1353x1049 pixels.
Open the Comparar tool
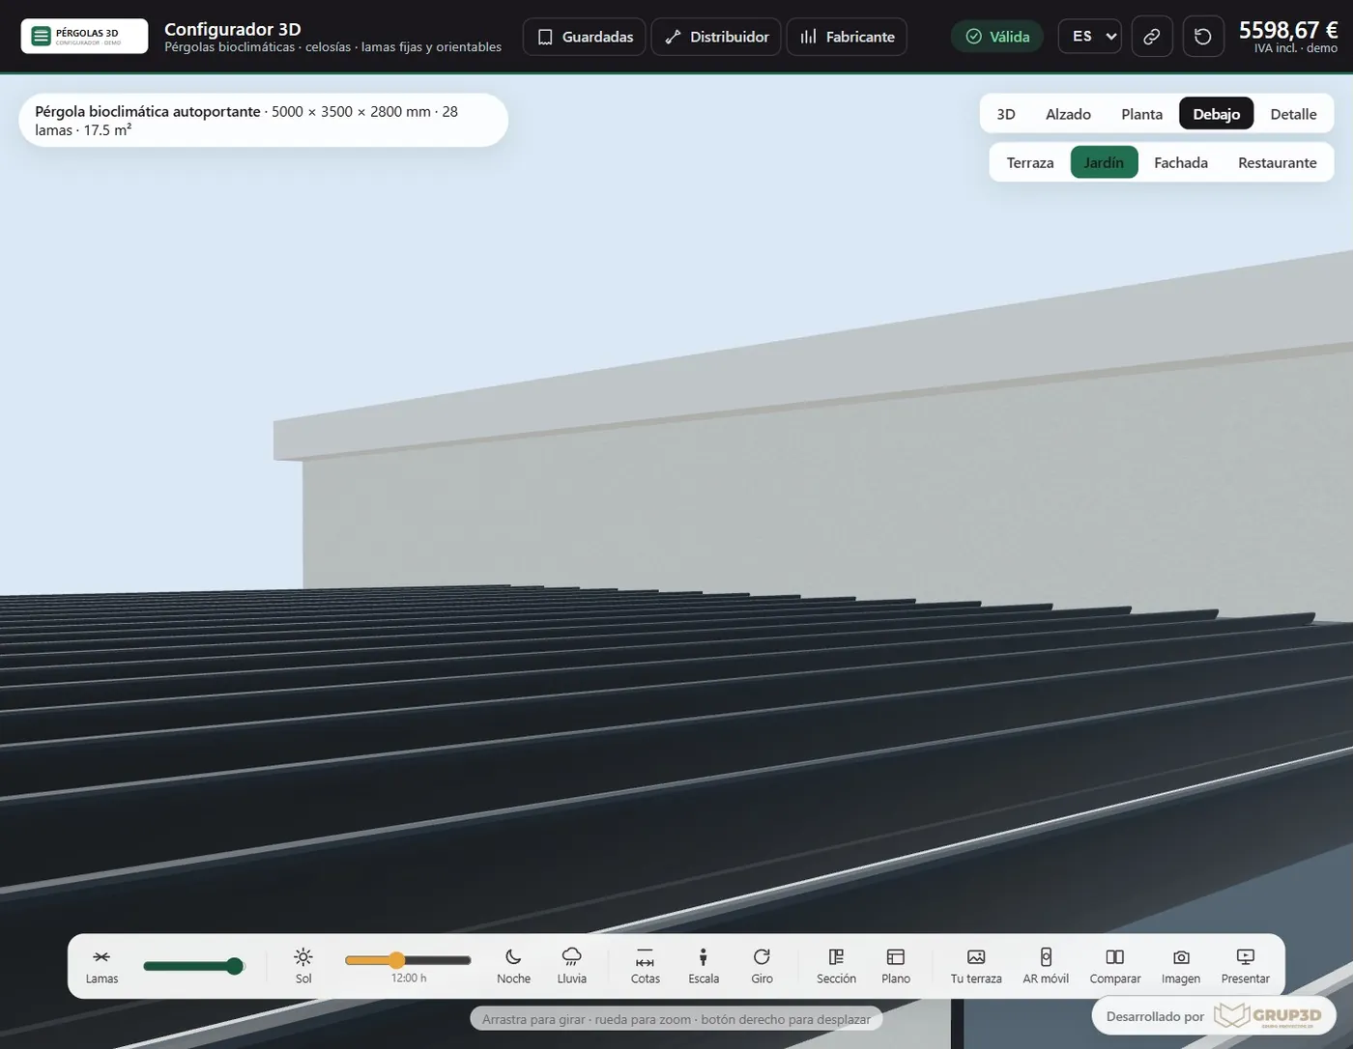1115,966
